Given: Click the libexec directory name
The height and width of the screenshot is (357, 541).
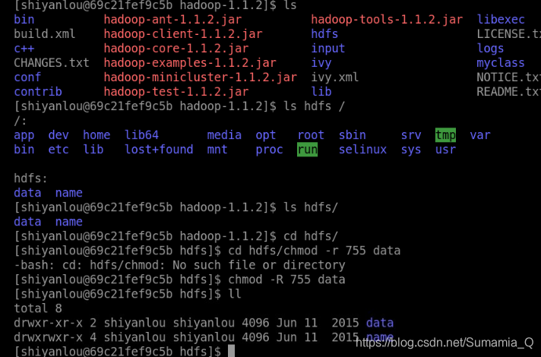Looking at the screenshot, I should (501, 20).
